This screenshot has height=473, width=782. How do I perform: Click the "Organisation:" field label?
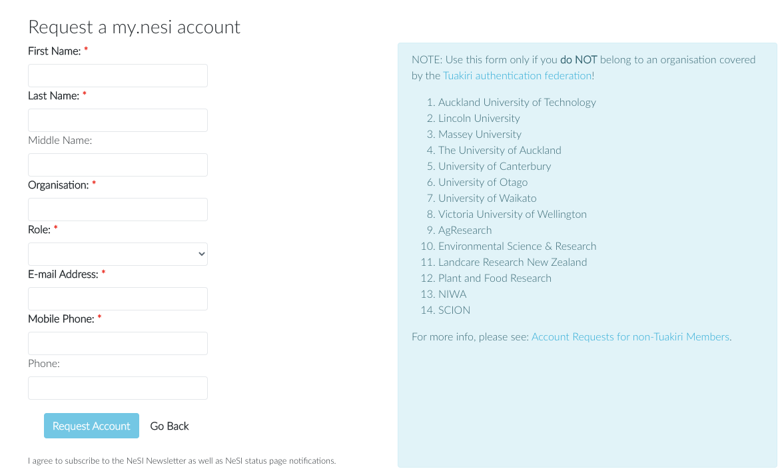pyautogui.click(x=59, y=185)
